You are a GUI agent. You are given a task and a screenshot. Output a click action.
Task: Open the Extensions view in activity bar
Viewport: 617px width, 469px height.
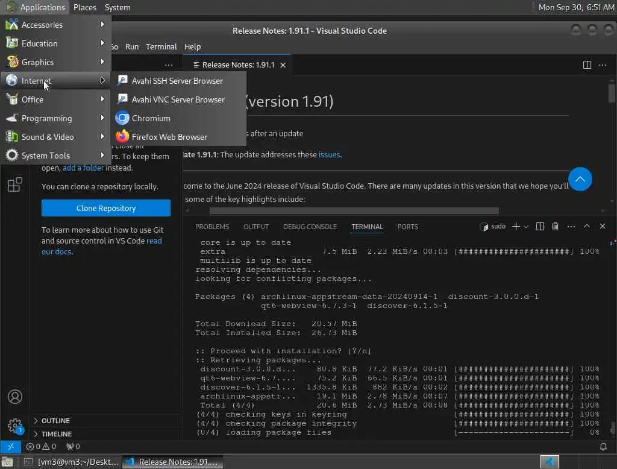(15, 184)
